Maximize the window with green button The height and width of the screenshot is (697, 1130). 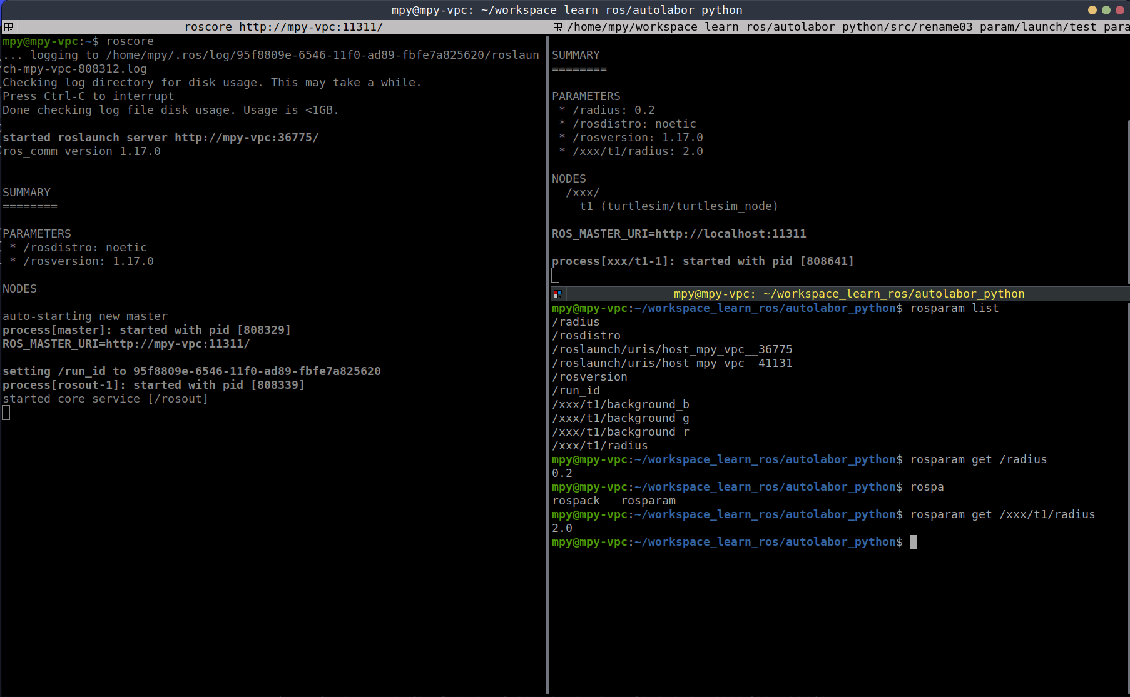1106,10
